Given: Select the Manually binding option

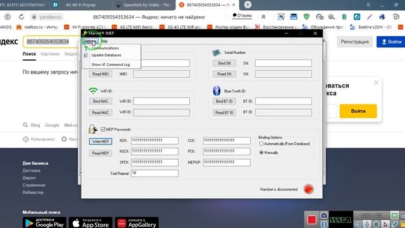Looking at the screenshot, I should (x=261, y=153).
